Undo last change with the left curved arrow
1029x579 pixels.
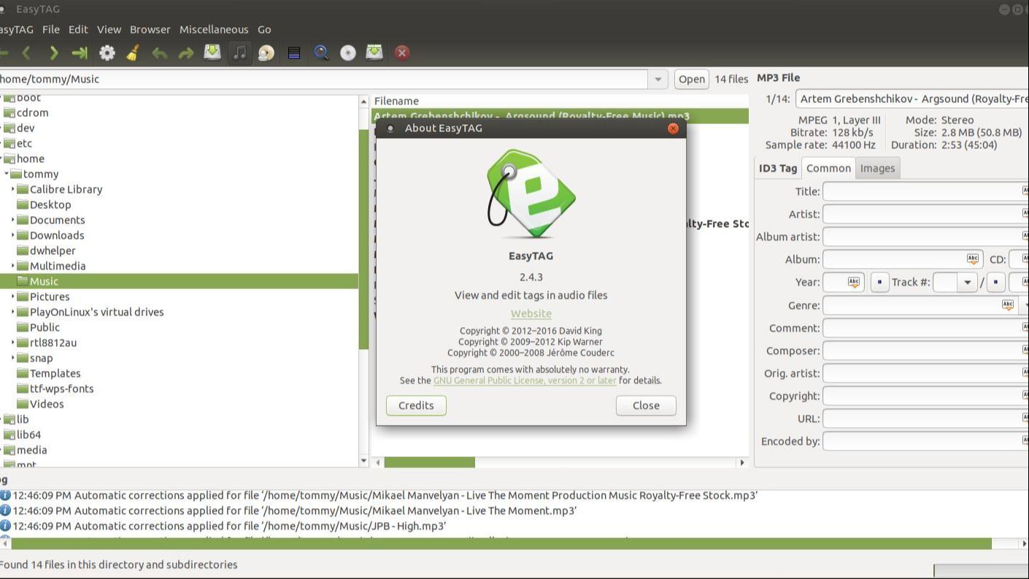[x=159, y=53]
